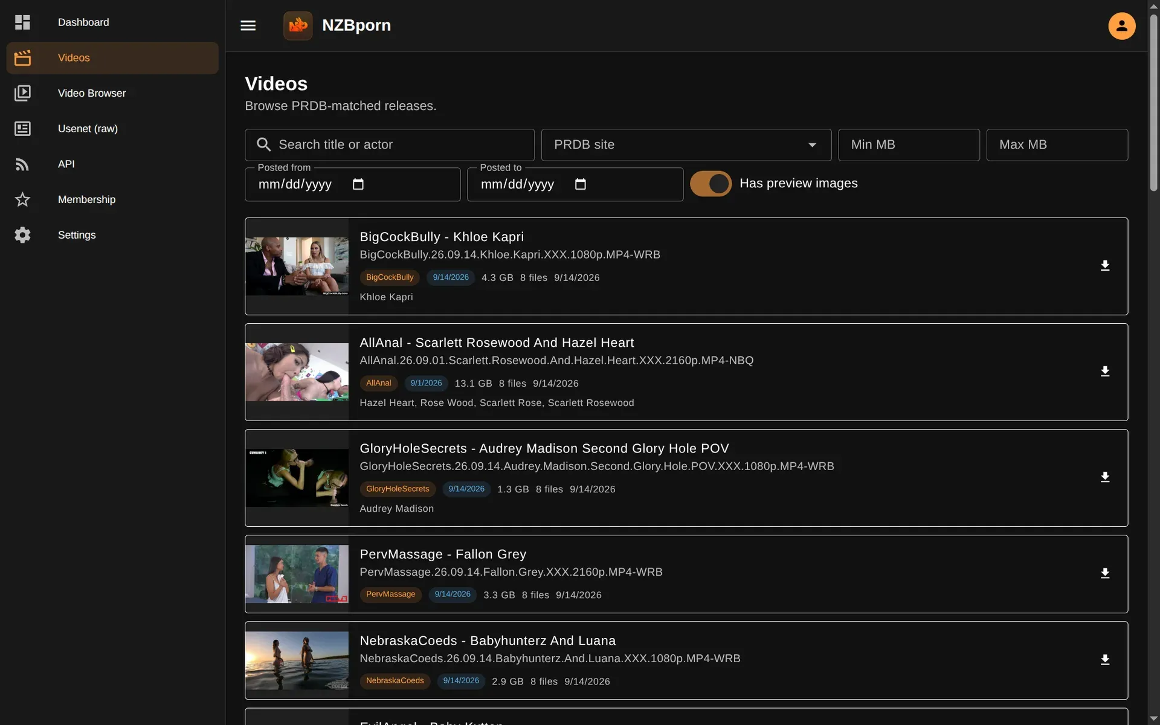The image size is (1160, 725).
Task: Download the AllAnal 2160p release
Action: coord(1105,372)
